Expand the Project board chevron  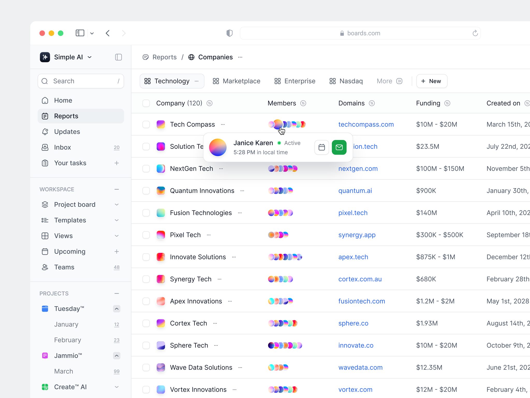[x=117, y=205]
